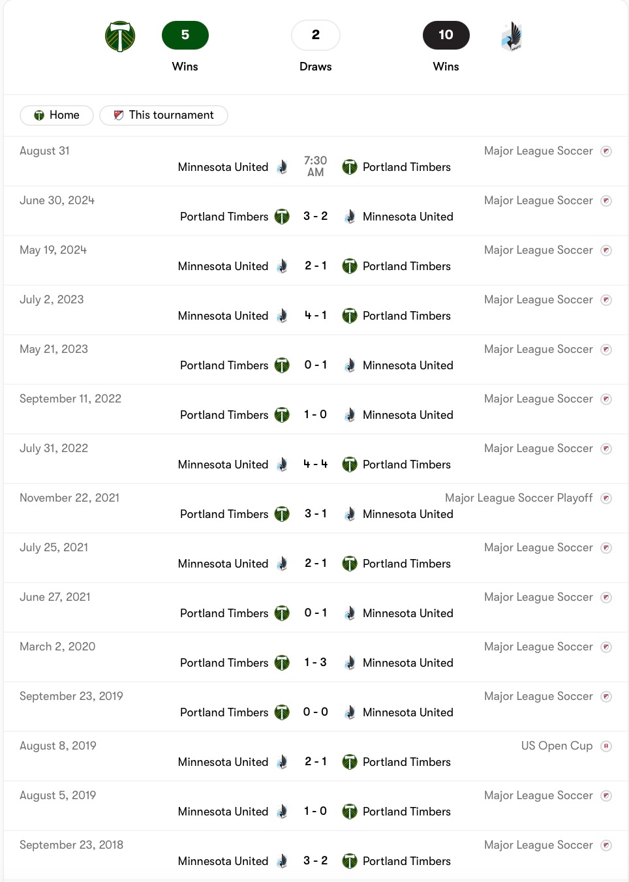Click the US Open Cup competition icon
629x882 pixels.
tap(606, 746)
